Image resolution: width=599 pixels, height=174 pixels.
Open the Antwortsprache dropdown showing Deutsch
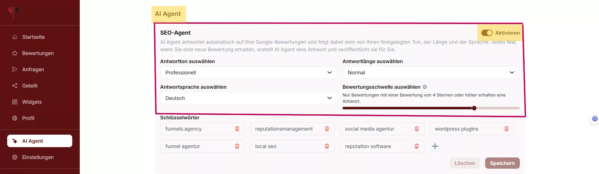[x=248, y=98]
